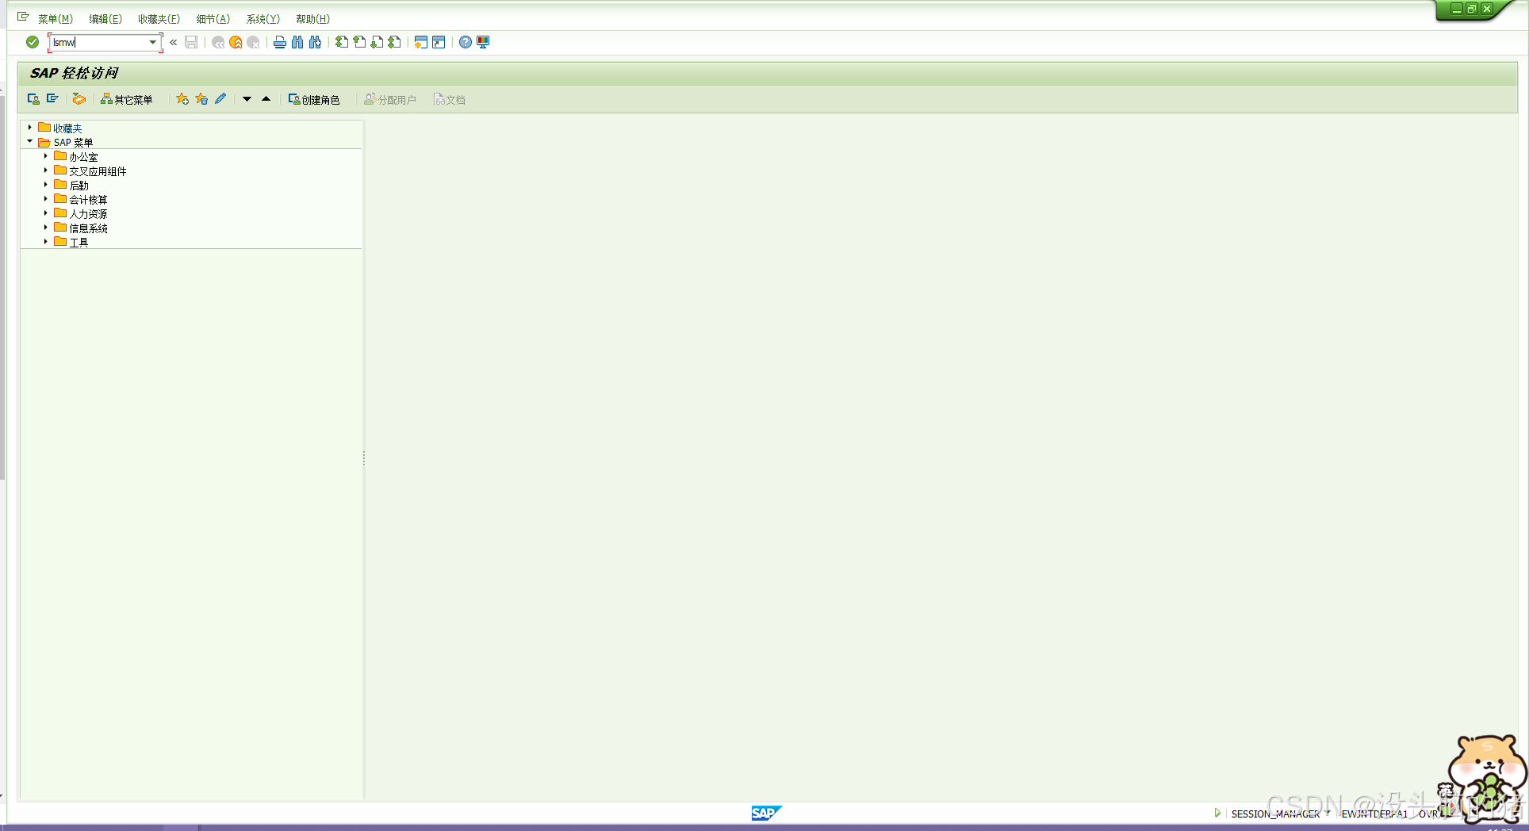The width and height of the screenshot is (1529, 831).
Task: Click the Create New Session icon
Action: (421, 42)
